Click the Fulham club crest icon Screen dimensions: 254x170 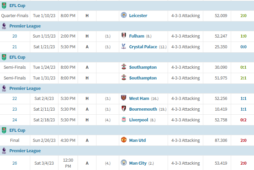[x=124, y=36]
